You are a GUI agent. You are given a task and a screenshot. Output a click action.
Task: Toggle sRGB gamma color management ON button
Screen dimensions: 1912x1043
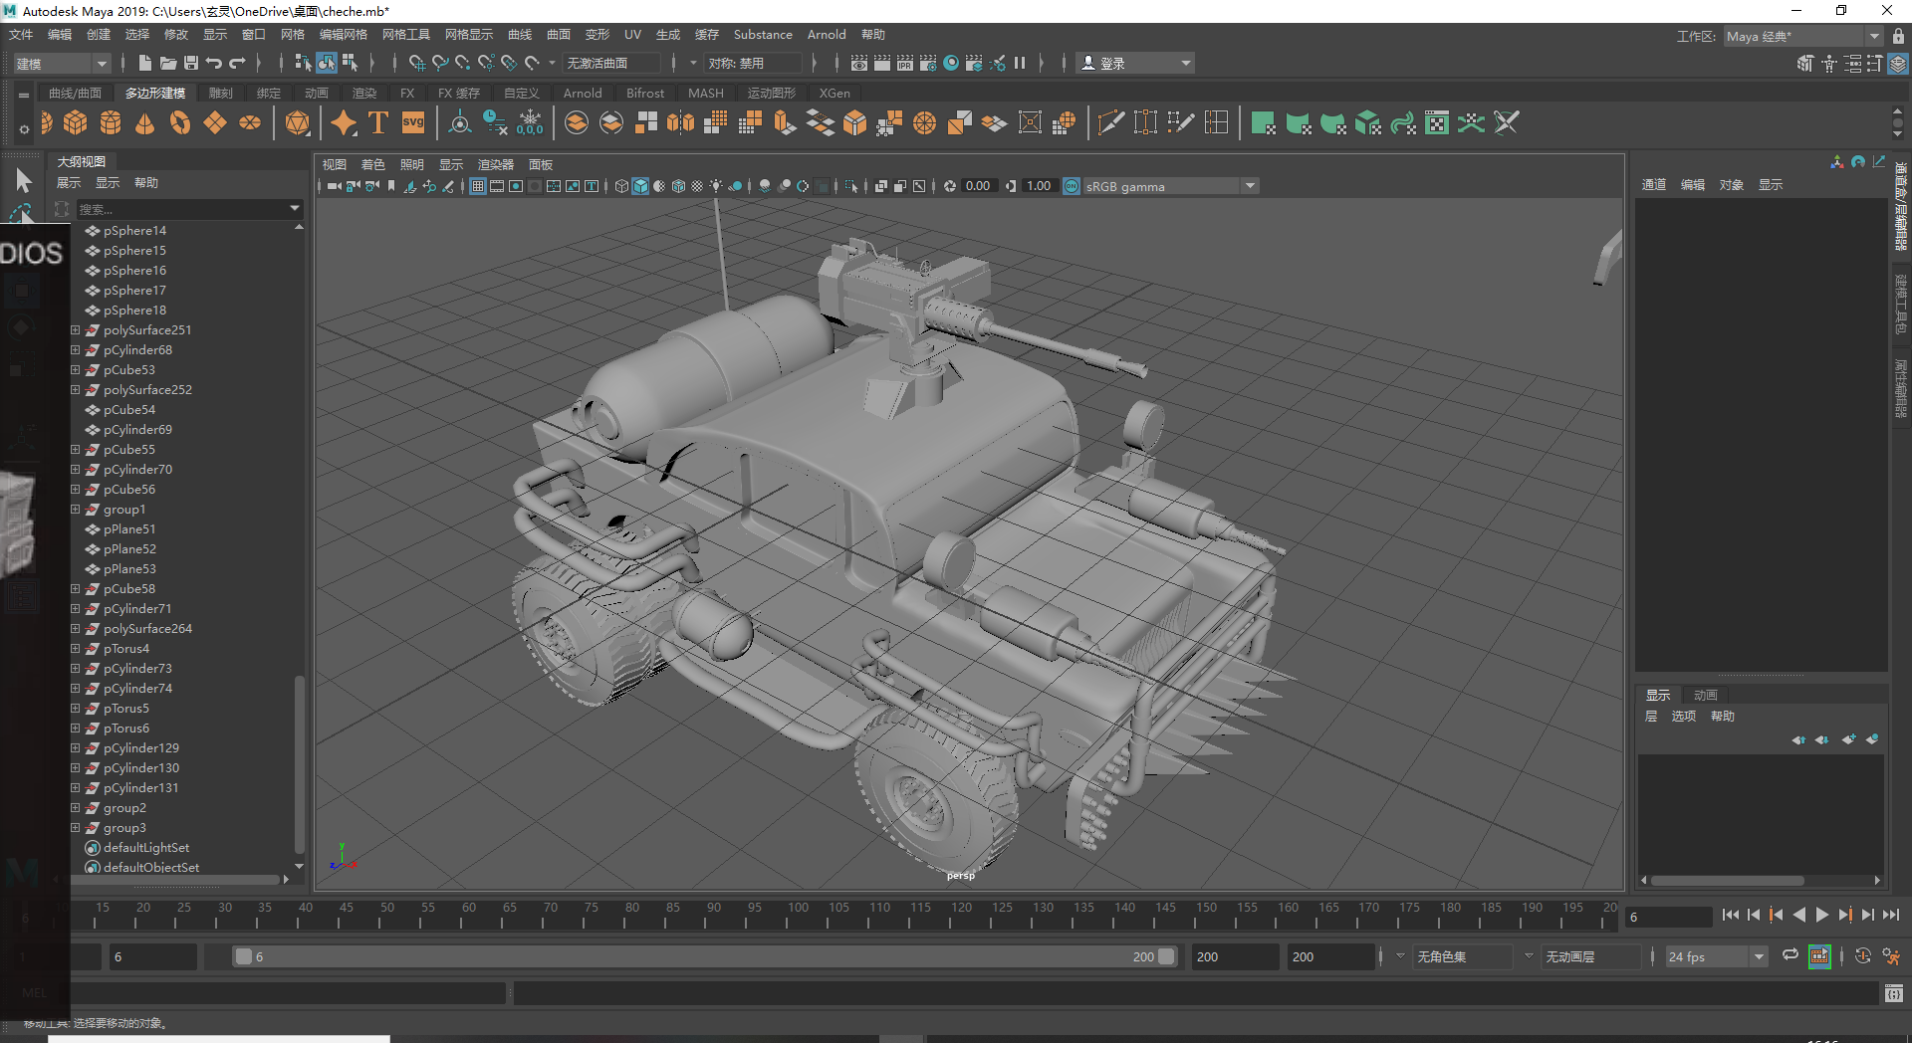point(1072,186)
